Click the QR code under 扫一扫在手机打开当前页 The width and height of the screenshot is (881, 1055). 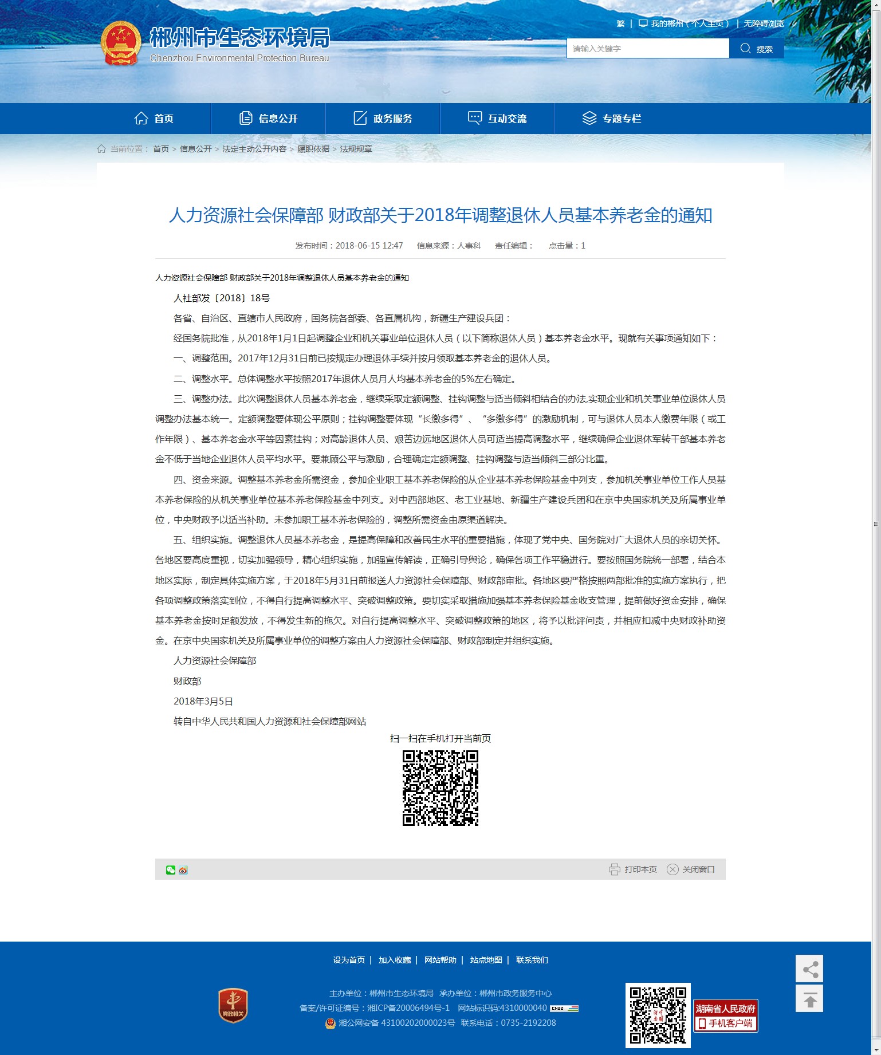point(440,788)
